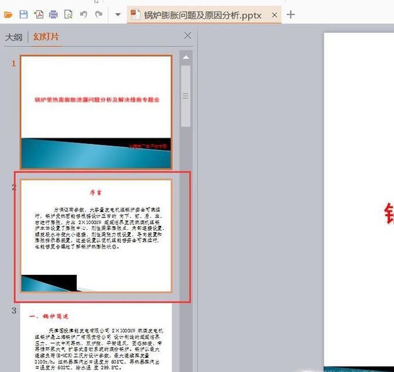Image resolution: width=394 pixels, height=372 pixels.
Task: Open print preview icon
Action: click(x=68, y=15)
